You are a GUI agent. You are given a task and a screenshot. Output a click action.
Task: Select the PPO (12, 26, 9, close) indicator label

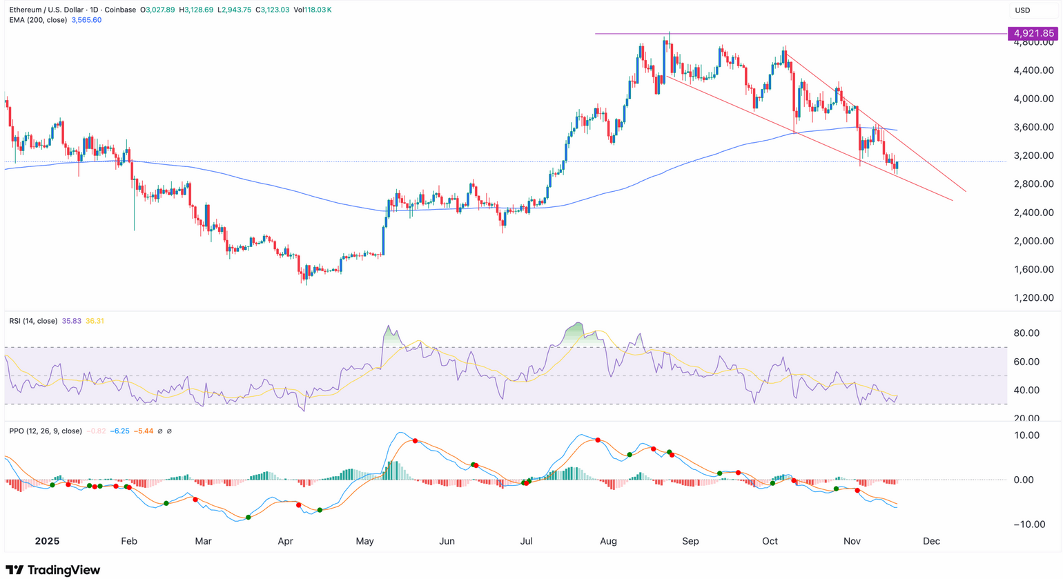pos(46,431)
